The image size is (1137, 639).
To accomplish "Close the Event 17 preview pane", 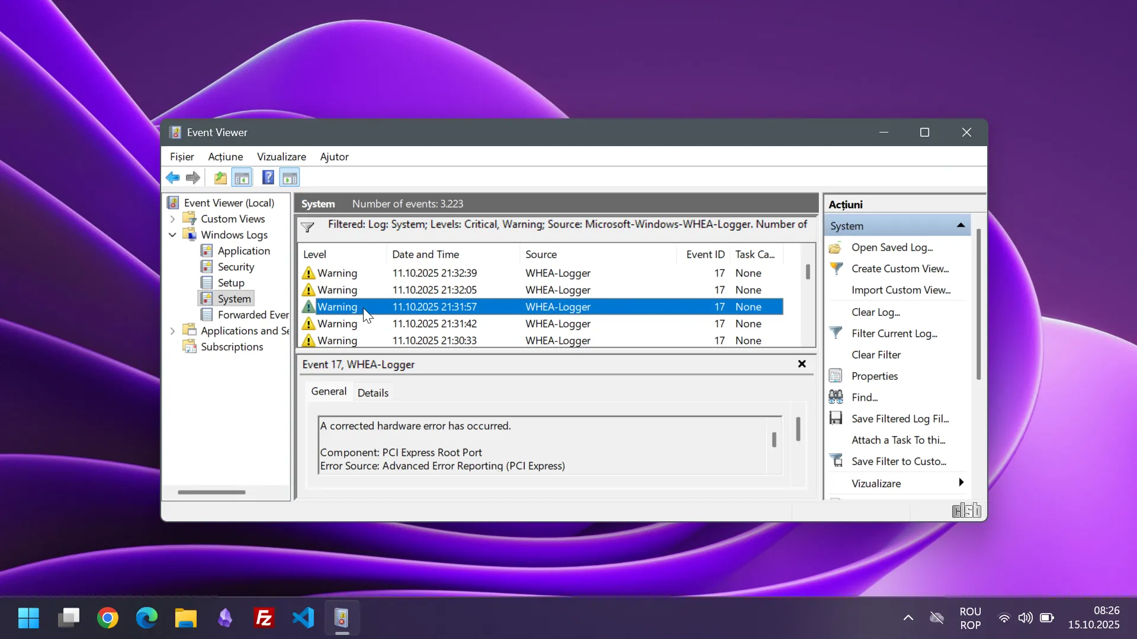I will tap(802, 364).
